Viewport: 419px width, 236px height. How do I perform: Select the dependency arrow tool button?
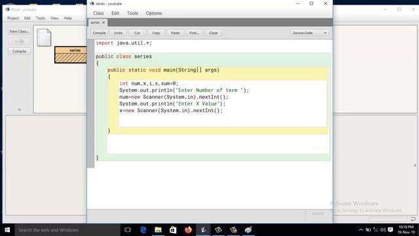(x=19, y=41)
